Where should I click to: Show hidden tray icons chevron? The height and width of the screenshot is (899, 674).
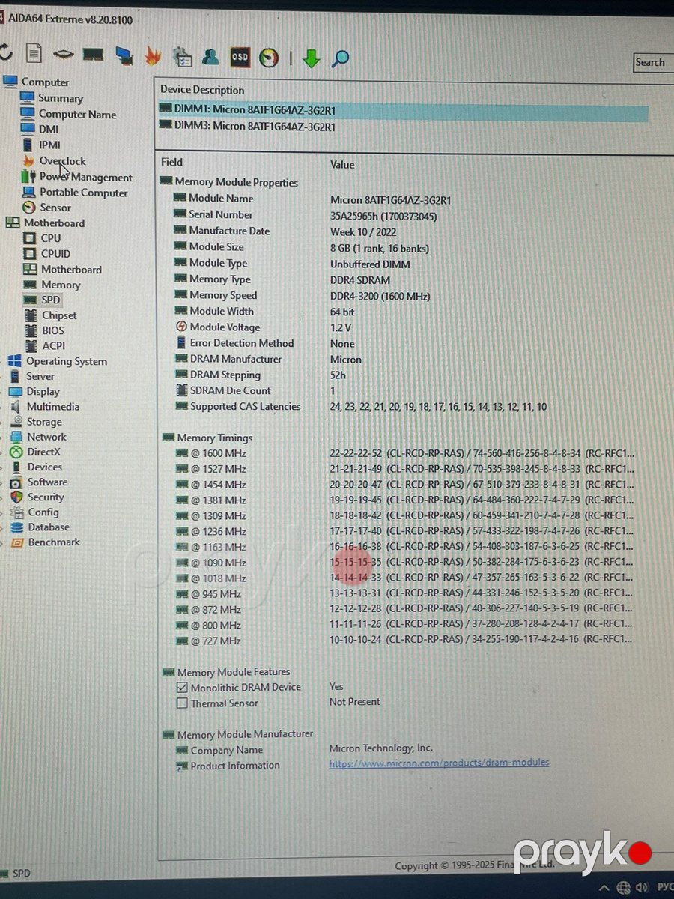604,888
